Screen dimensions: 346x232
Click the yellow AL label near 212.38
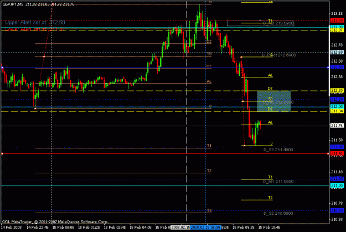[x=270, y=75]
